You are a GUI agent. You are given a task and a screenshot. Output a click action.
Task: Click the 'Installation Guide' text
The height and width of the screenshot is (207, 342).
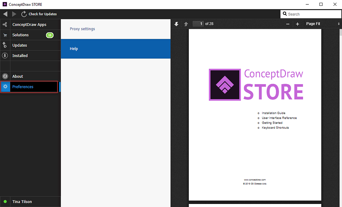tap(274, 113)
